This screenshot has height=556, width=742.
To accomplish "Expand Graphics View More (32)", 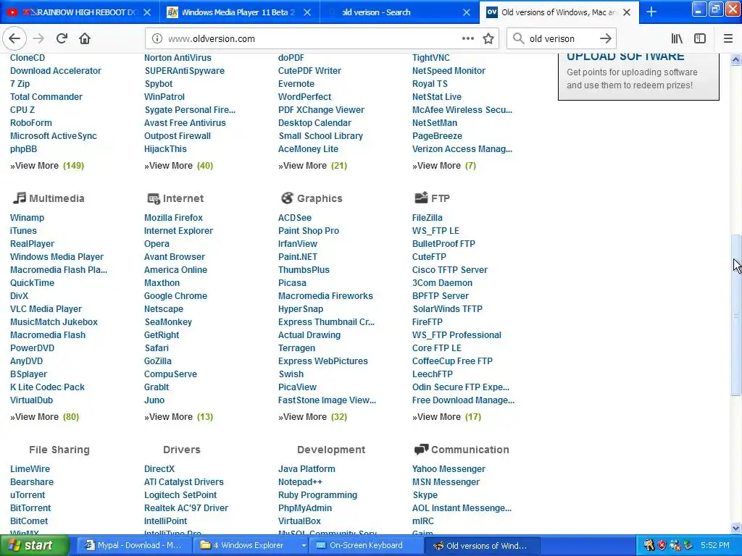I will 312,416.
